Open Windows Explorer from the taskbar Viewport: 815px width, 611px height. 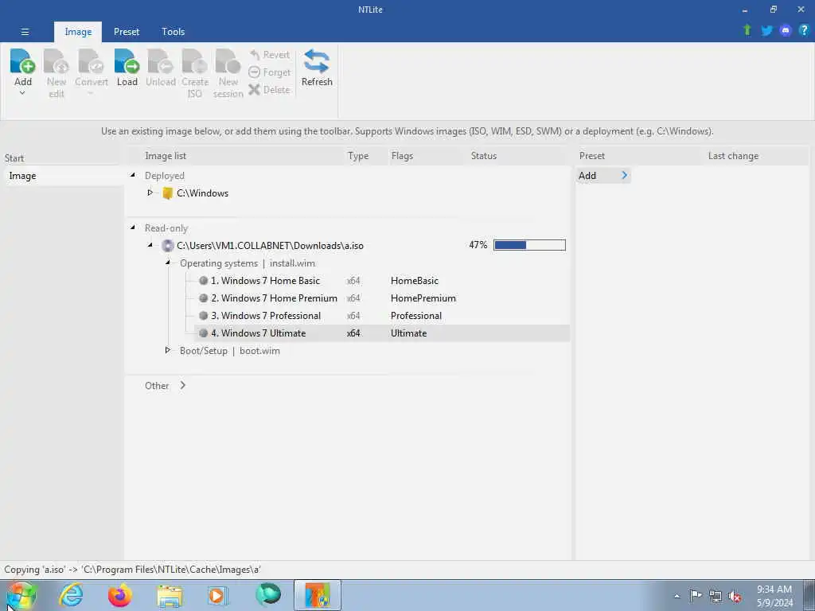170,595
